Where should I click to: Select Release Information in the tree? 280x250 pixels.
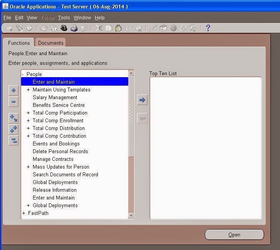point(55,190)
